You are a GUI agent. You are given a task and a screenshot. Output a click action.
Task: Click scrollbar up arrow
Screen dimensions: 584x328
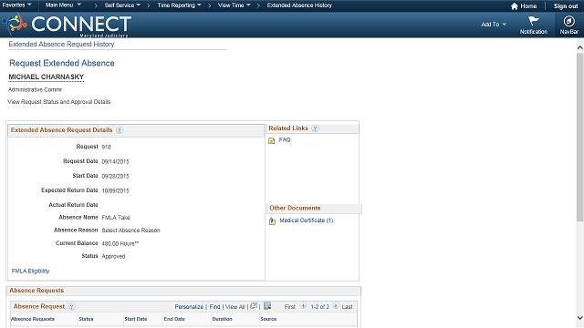pyautogui.click(x=580, y=47)
